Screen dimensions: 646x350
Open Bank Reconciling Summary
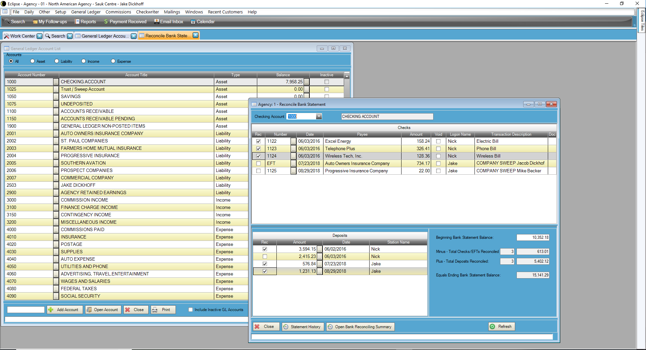click(x=360, y=327)
